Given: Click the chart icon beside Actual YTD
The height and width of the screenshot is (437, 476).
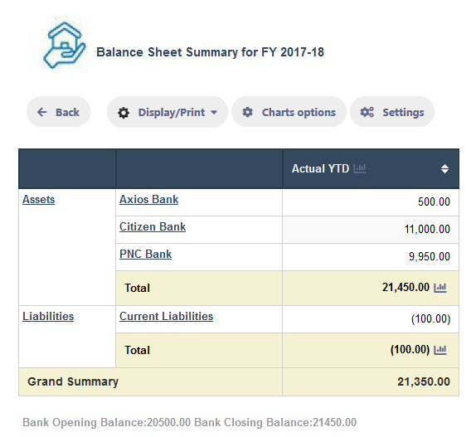Looking at the screenshot, I should pos(360,168).
